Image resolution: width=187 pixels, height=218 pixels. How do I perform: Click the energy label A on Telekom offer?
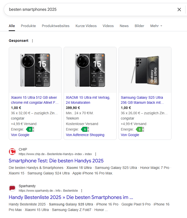tap(85, 129)
